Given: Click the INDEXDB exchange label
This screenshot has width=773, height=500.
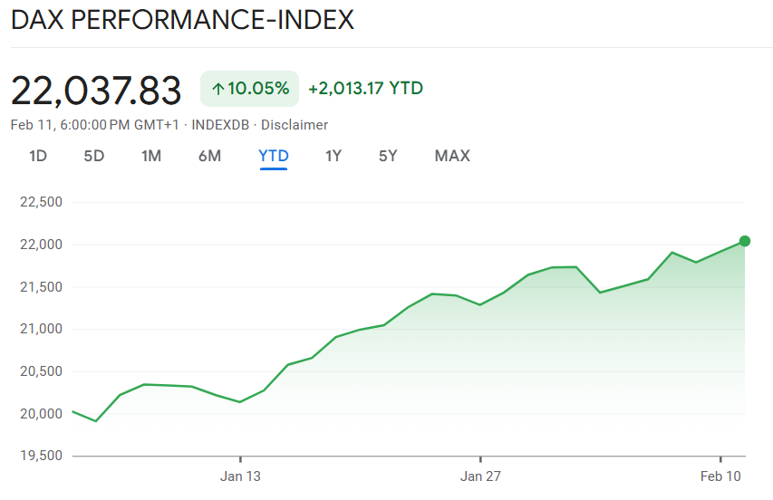Looking at the screenshot, I should [219, 125].
